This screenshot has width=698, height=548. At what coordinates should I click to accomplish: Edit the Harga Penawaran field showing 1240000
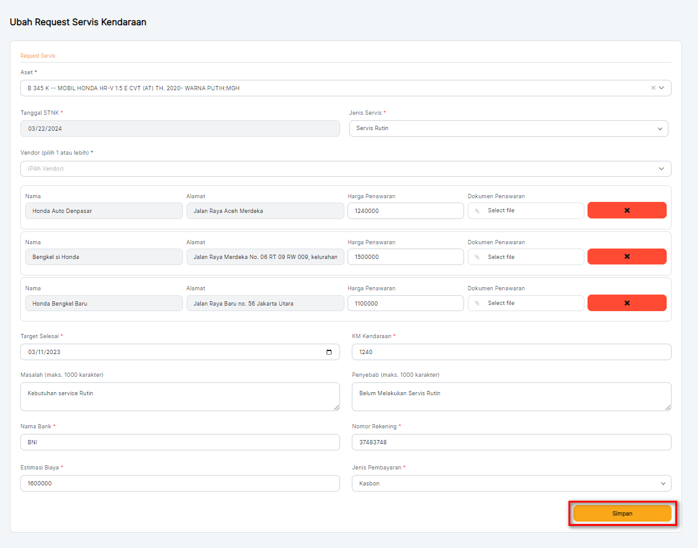(x=405, y=211)
